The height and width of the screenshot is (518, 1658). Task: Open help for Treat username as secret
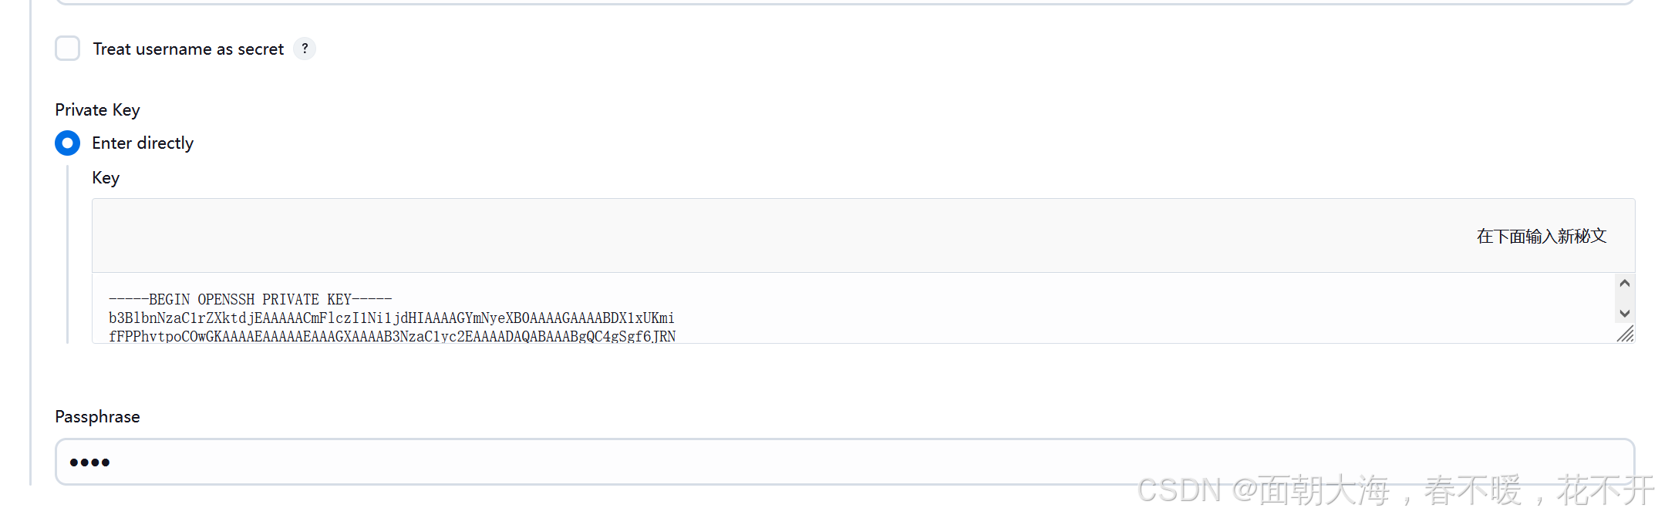pyautogui.click(x=305, y=49)
